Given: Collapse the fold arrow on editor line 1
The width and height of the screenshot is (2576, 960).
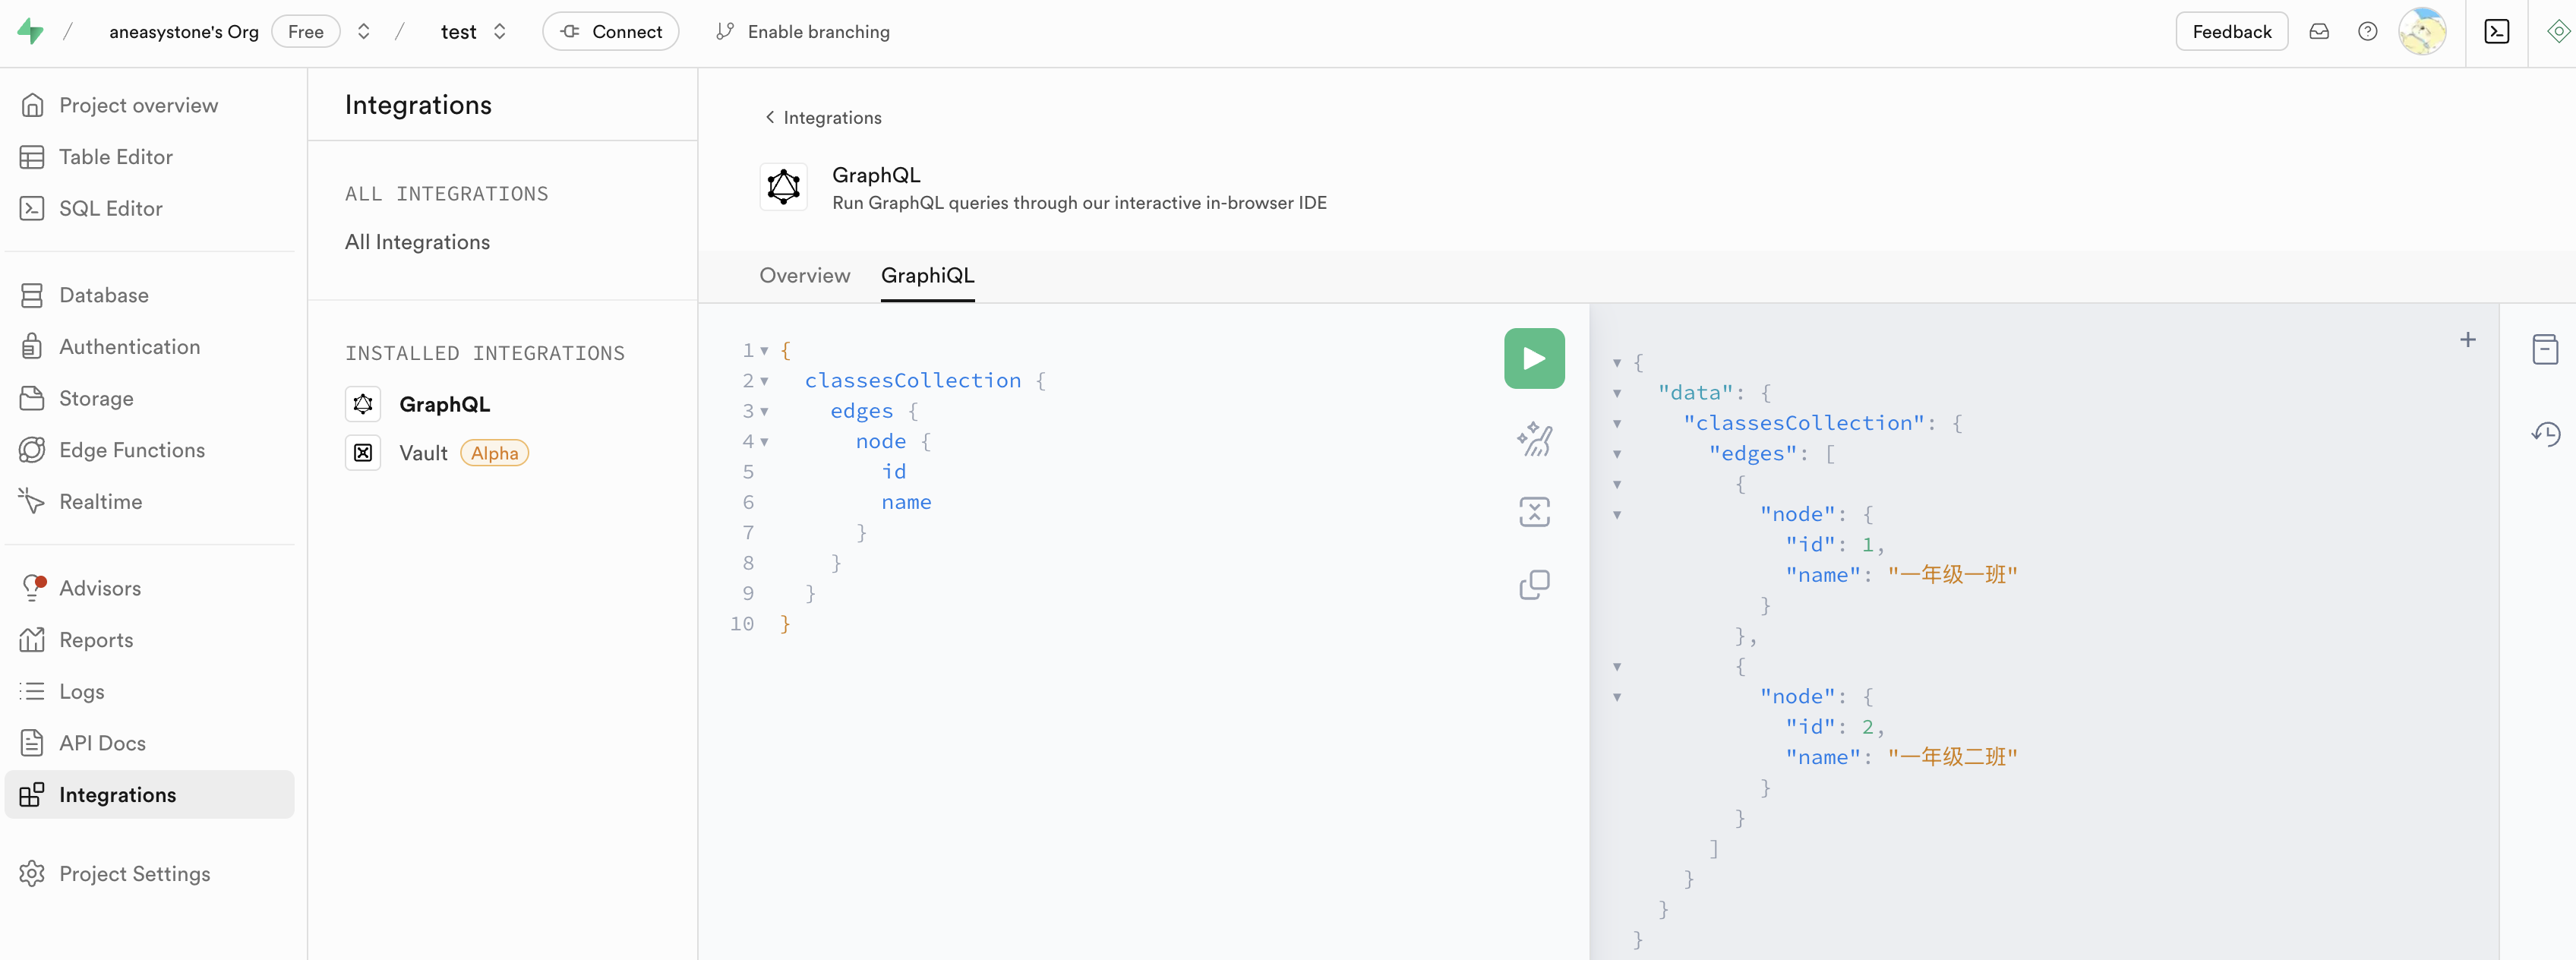Looking at the screenshot, I should pos(764,351).
